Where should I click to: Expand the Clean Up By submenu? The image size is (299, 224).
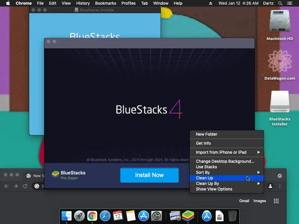pos(227,183)
